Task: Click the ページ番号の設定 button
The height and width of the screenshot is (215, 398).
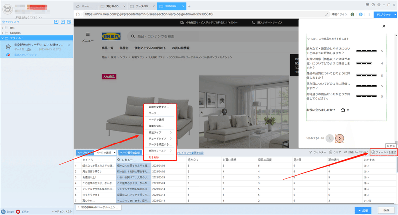Action: point(130,153)
